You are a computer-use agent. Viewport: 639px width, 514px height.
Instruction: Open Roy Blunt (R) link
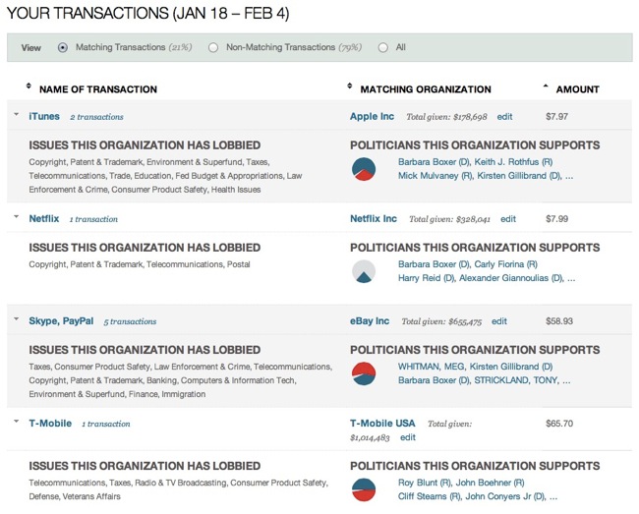[x=425, y=483]
